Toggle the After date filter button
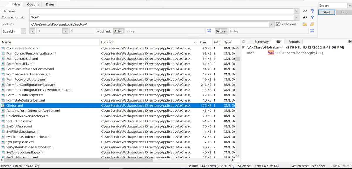Viewport: 352px width, 169px height. pos(118,31)
